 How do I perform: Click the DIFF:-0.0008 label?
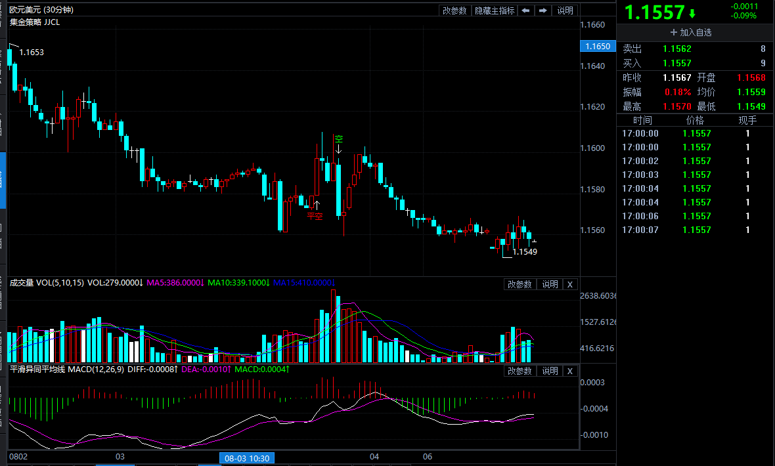[153, 369]
